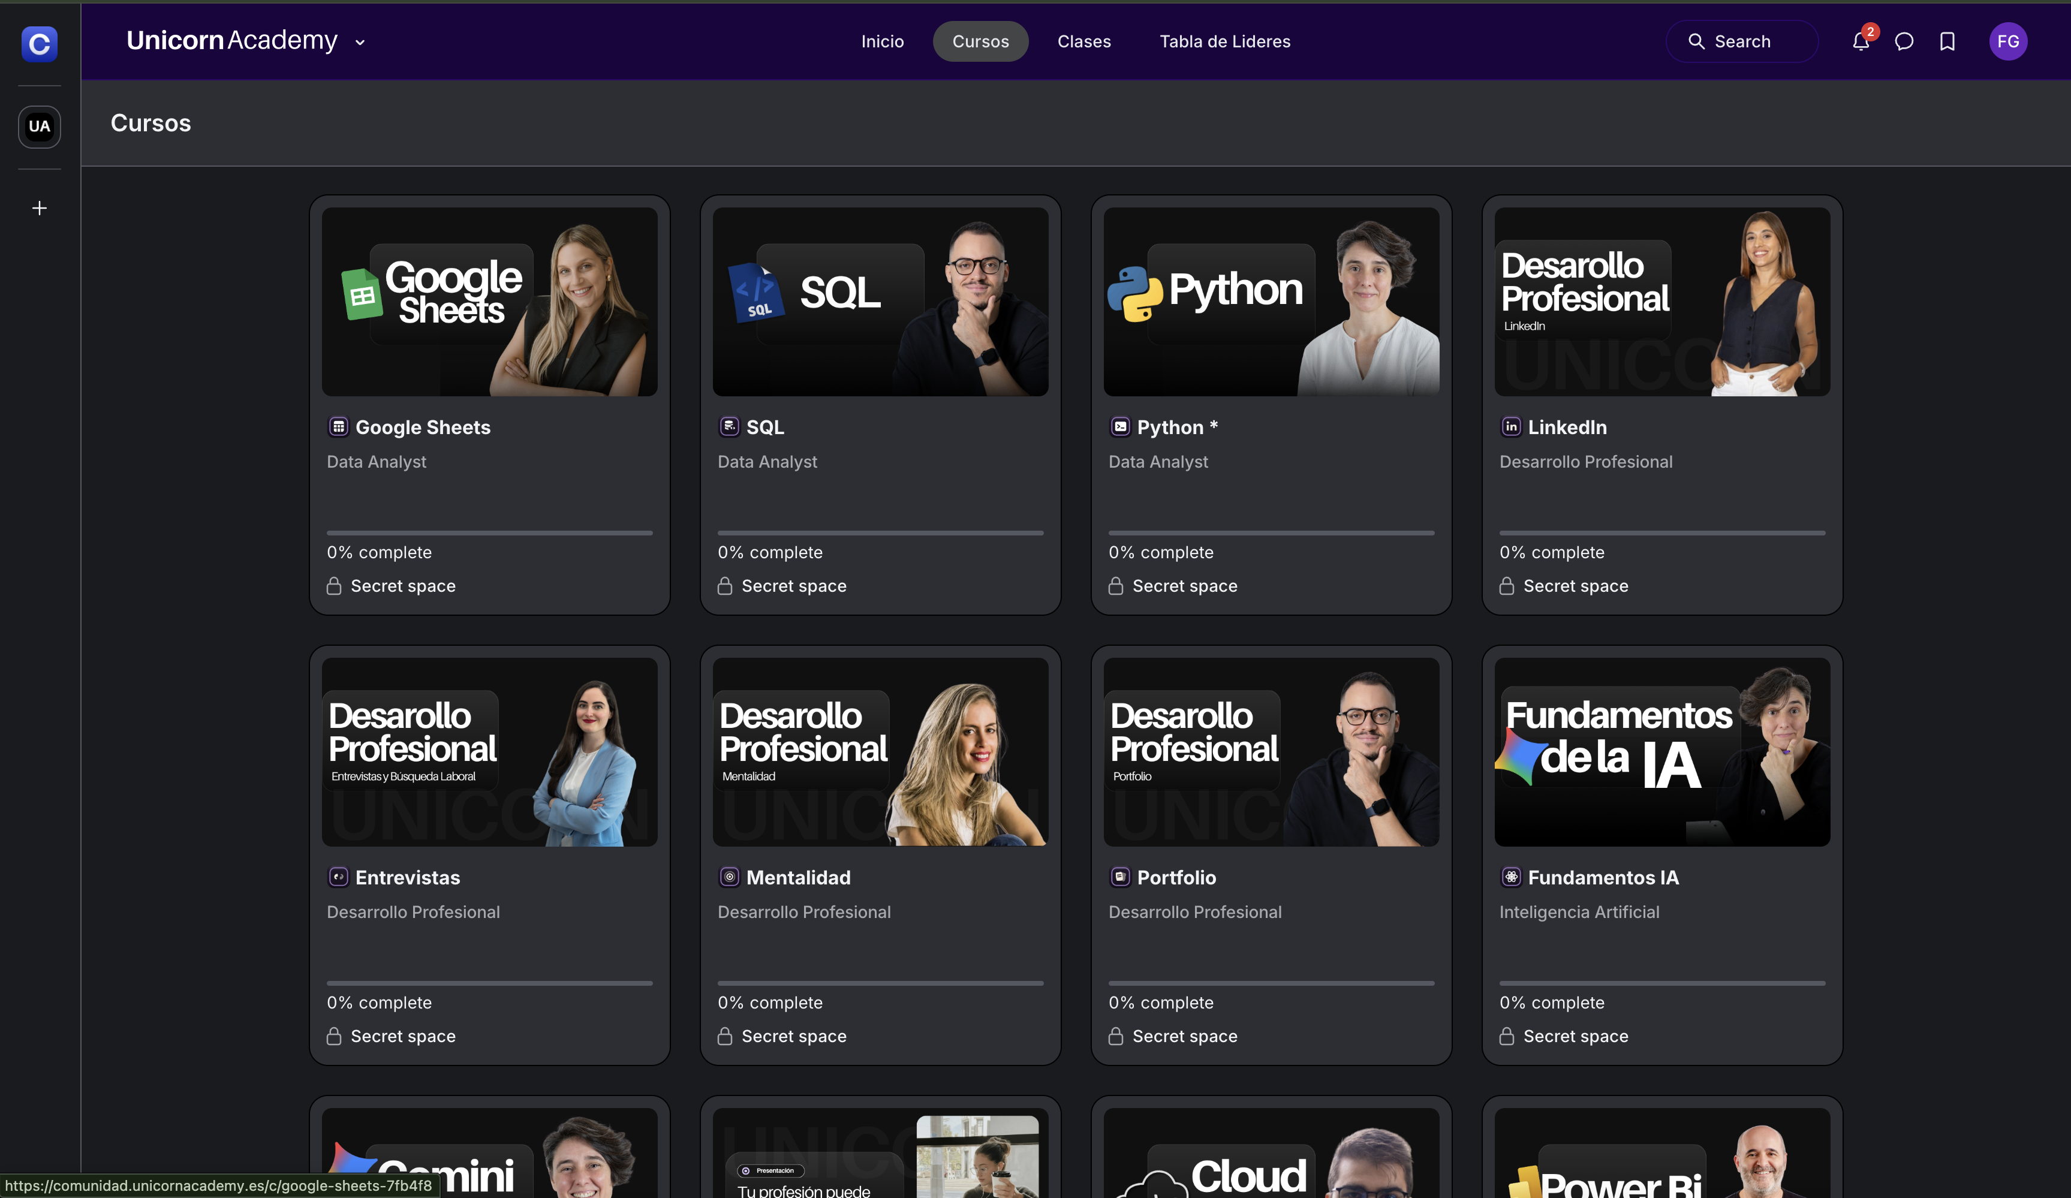The width and height of the screenshot is (2071, 1198).
Task: Select the Cursos tab
Action: tap(980, 41)
